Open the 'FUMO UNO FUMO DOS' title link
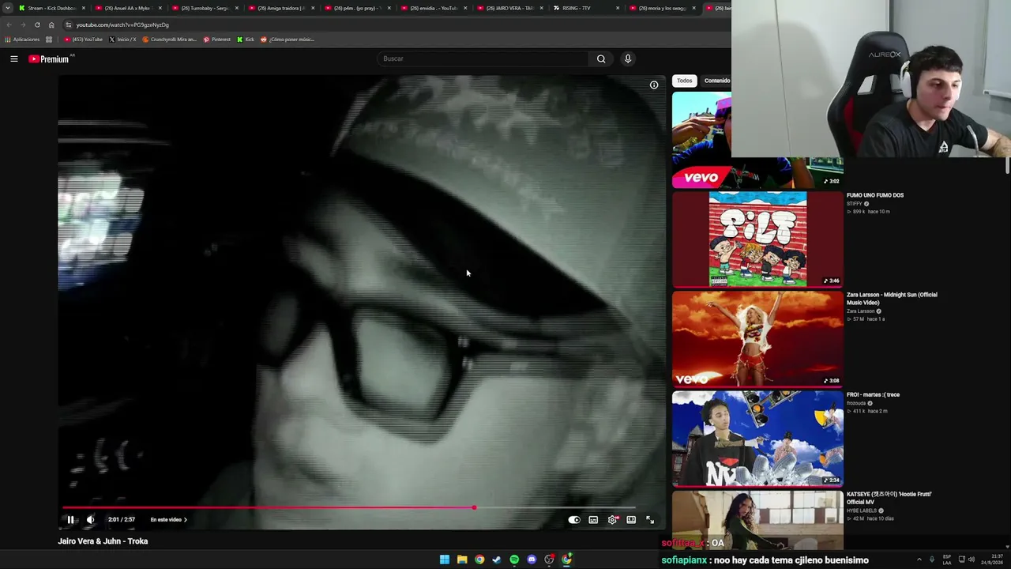The image size is (1011, 569). tap(875, 195)
